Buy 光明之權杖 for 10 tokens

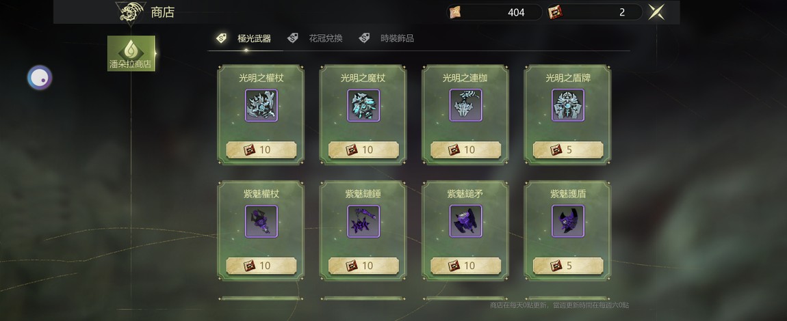point(261,150)
